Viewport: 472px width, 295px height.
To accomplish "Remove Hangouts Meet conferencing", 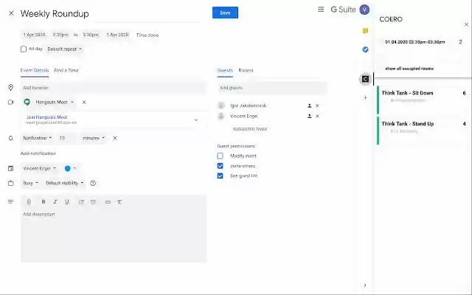I will (x=84, y=102).
